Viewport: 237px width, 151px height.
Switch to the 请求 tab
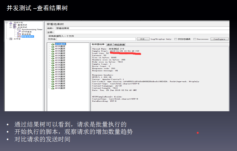(110, 44)
